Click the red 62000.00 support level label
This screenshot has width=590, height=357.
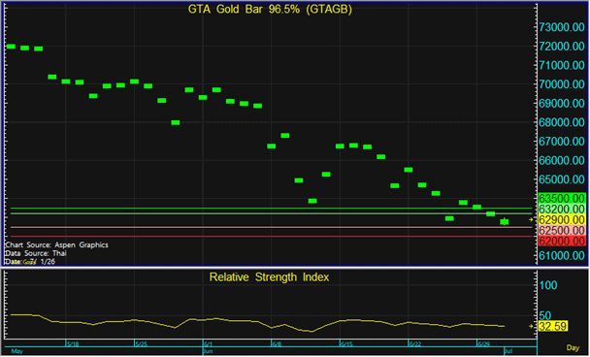tap(562, 241)
